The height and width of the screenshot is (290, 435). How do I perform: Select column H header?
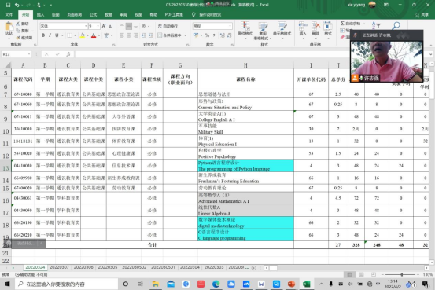245,65
